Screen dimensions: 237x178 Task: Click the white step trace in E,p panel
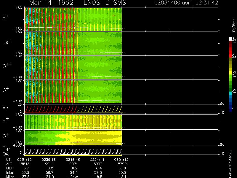73,152
